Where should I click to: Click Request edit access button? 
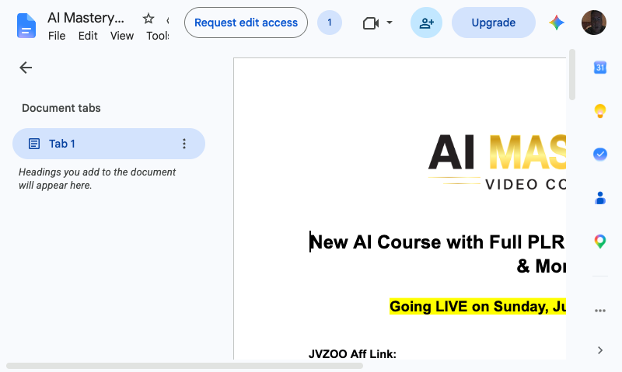coord(246,23)
